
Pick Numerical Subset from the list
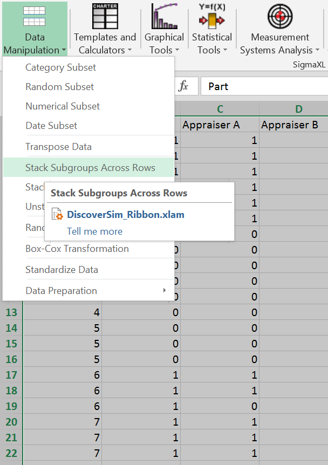[63, 106]
